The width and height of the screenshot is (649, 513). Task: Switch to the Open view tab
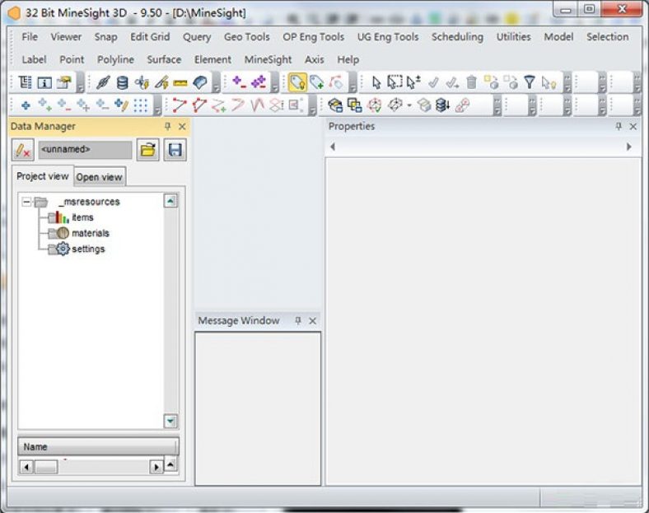100,177
